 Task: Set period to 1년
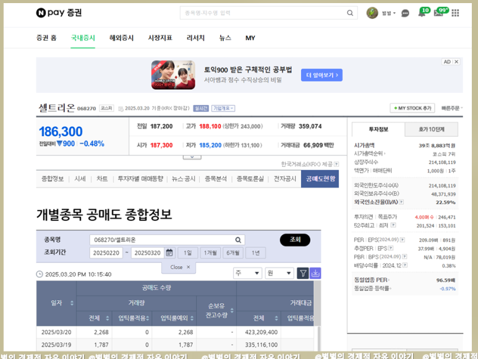pos(255,253)
